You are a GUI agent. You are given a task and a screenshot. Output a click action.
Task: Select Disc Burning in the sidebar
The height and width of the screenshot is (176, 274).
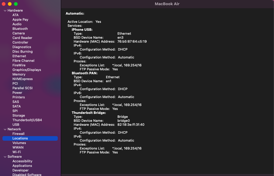(x=23, y=51)
